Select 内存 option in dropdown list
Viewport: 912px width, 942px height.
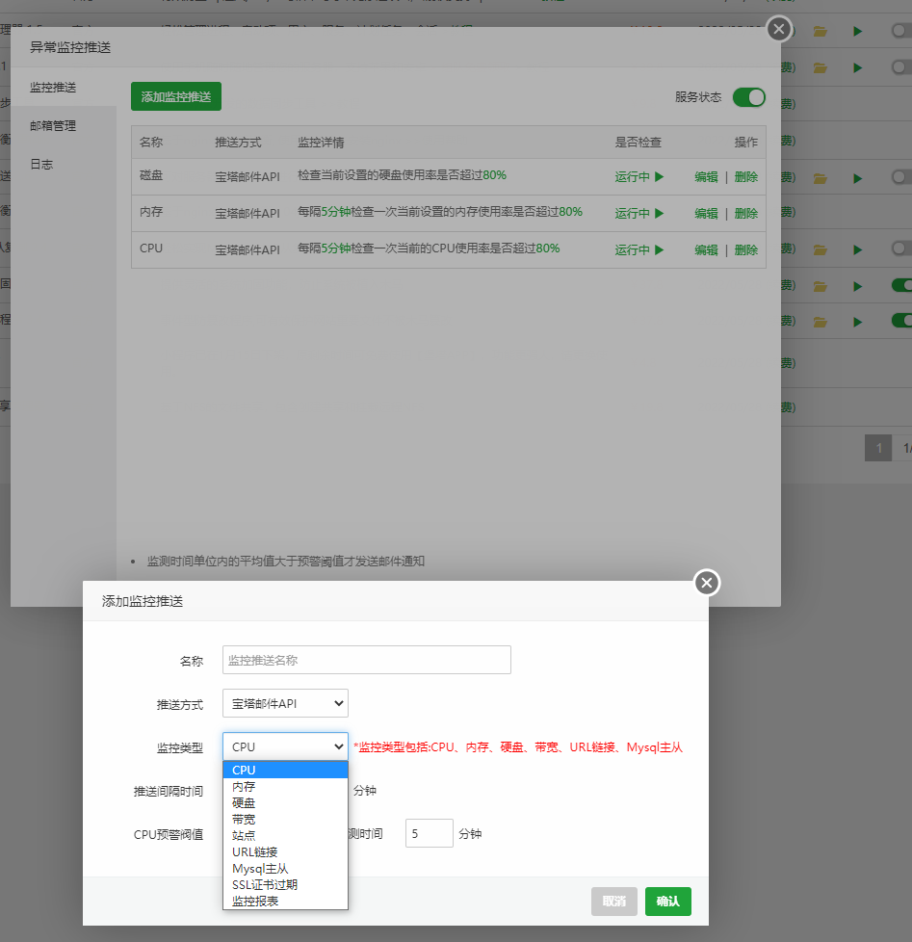[x=285, y=786]
